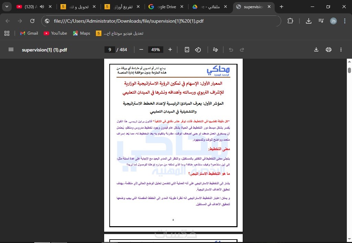352x243 pixels.
Task: Restore down the browser window
Action: (328, 7)
